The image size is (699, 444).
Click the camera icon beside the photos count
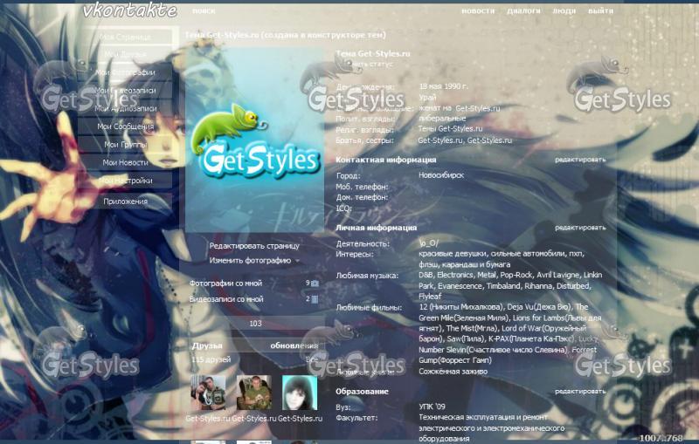point(315,283)
